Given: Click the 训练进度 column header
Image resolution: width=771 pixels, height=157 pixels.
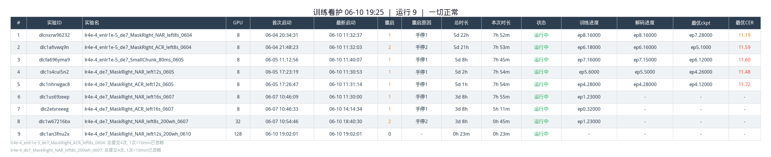Looking at the screenshot, I should click(x=589, y=23).
